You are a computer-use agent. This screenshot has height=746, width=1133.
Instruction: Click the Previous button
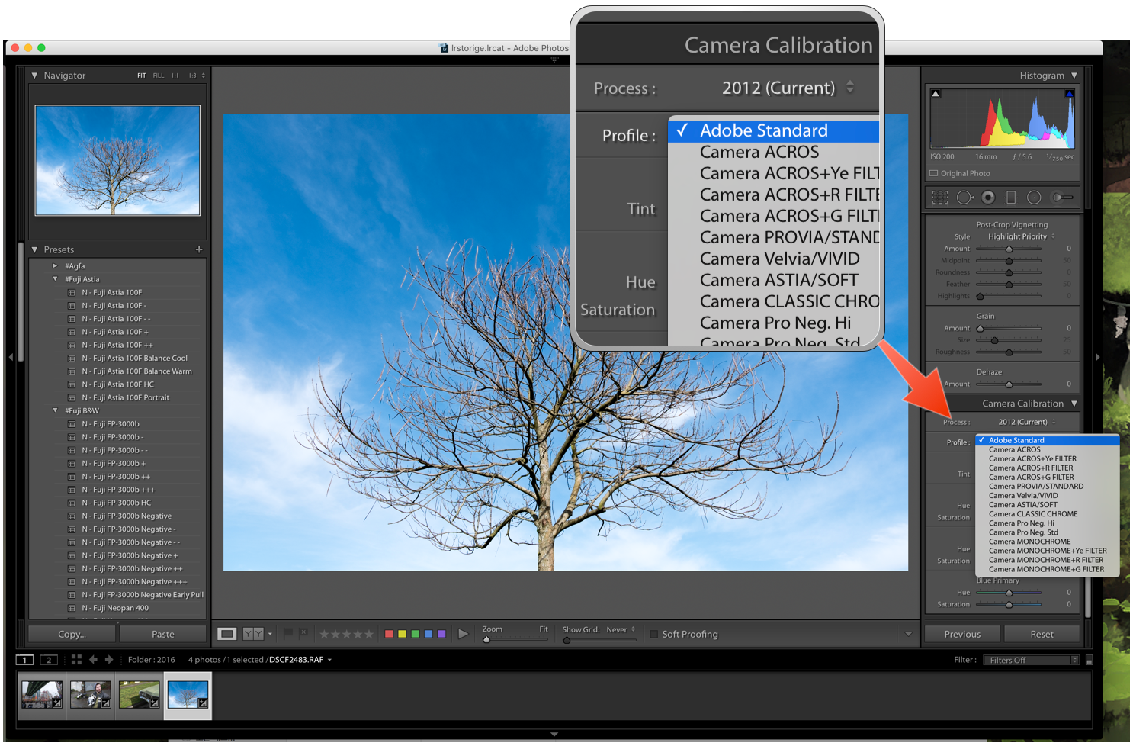click(x=962, y=634)
